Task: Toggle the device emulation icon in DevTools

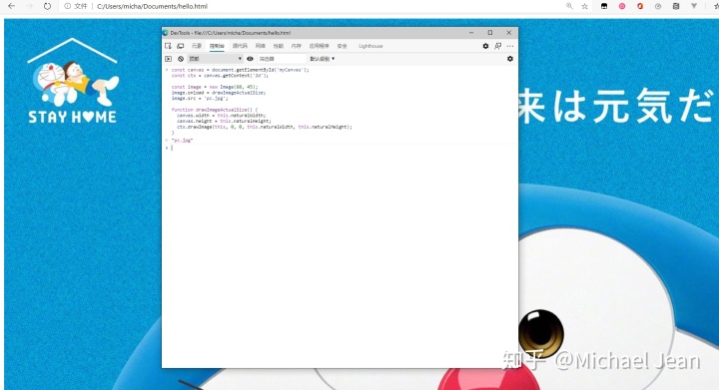Action: (181, 46)
